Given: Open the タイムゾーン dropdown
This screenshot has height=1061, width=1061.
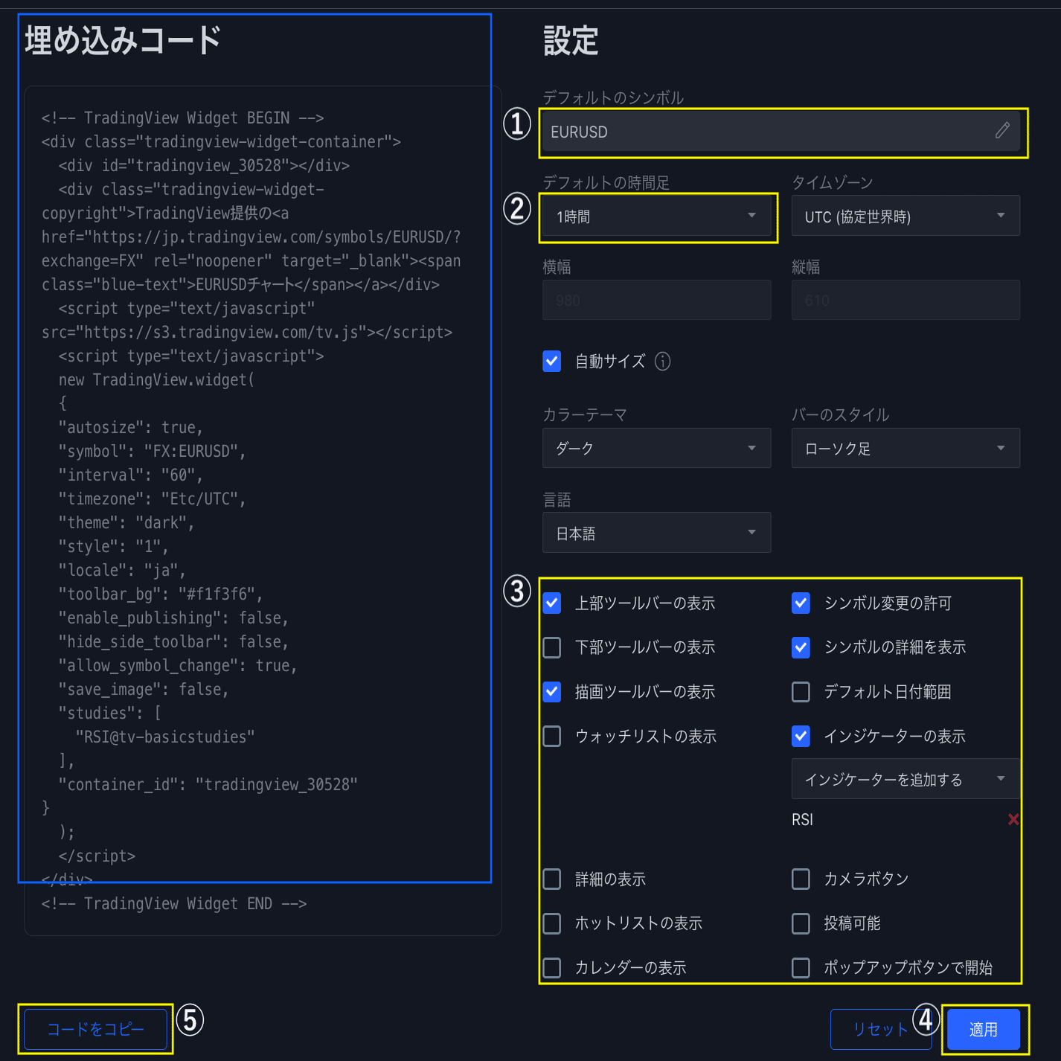Looking at the screenshot, I should (x=905, y=216).
